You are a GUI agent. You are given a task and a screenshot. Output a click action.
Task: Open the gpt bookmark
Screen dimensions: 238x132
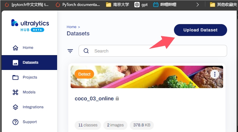click(141, 5)
